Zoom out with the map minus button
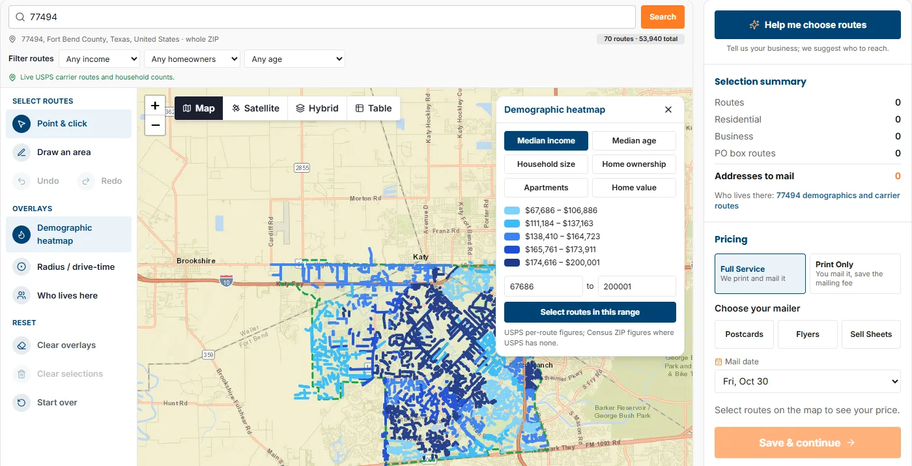The image size is (912, 466). (x=155, y=125)
